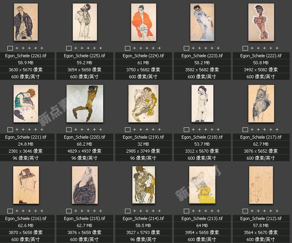
Task: Set second rating star for Egon_Schiele (224).tif
Action: tap(141, 48)
